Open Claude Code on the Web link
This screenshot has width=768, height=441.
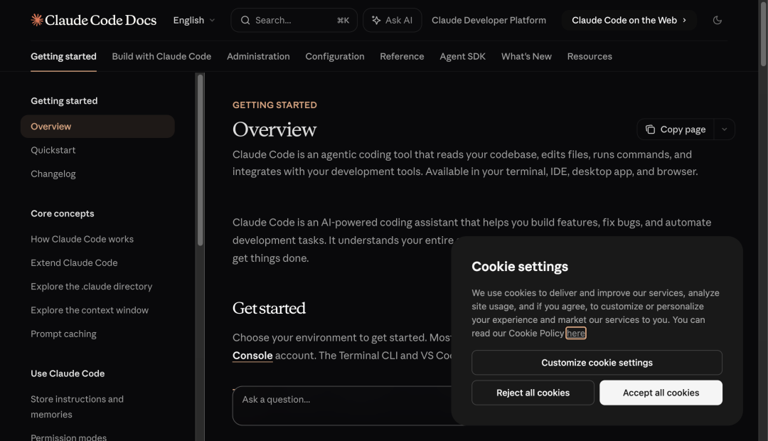click(629, 20)
